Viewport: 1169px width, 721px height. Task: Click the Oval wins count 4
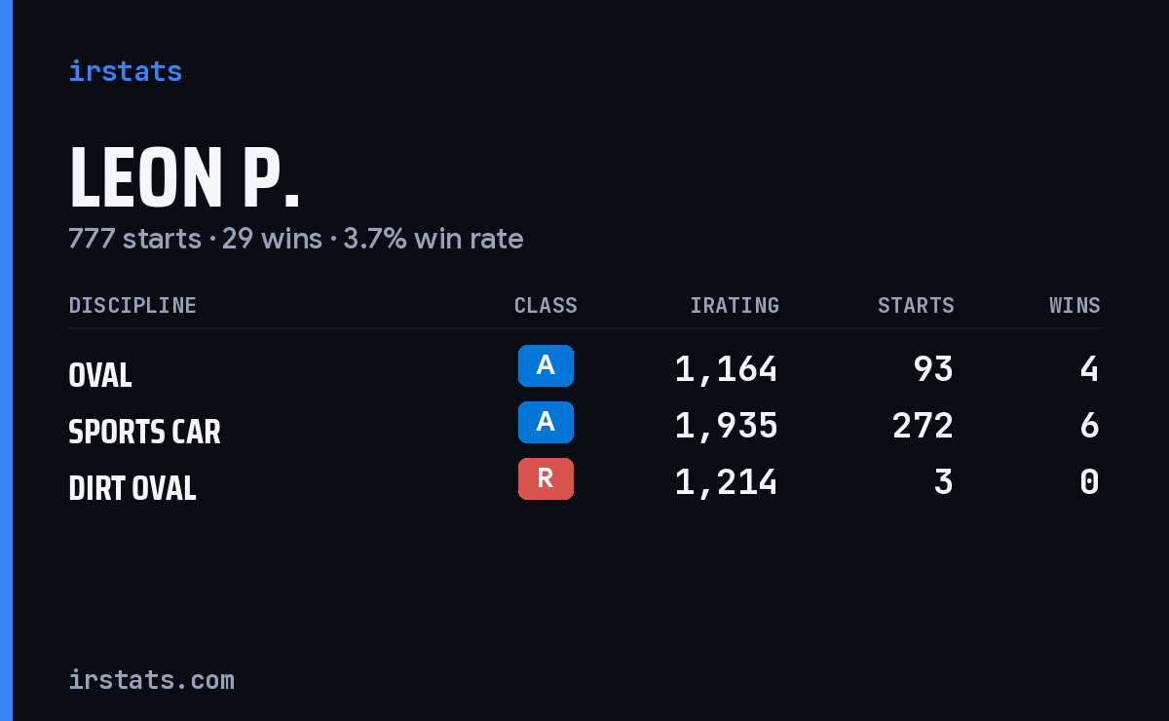coord(1090,369)
